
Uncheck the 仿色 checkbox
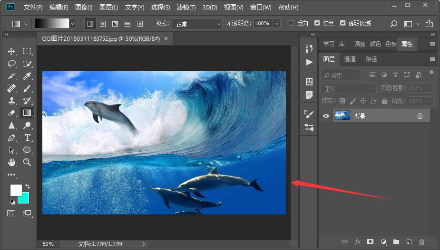pyautogui.click(x=317, y=23)
